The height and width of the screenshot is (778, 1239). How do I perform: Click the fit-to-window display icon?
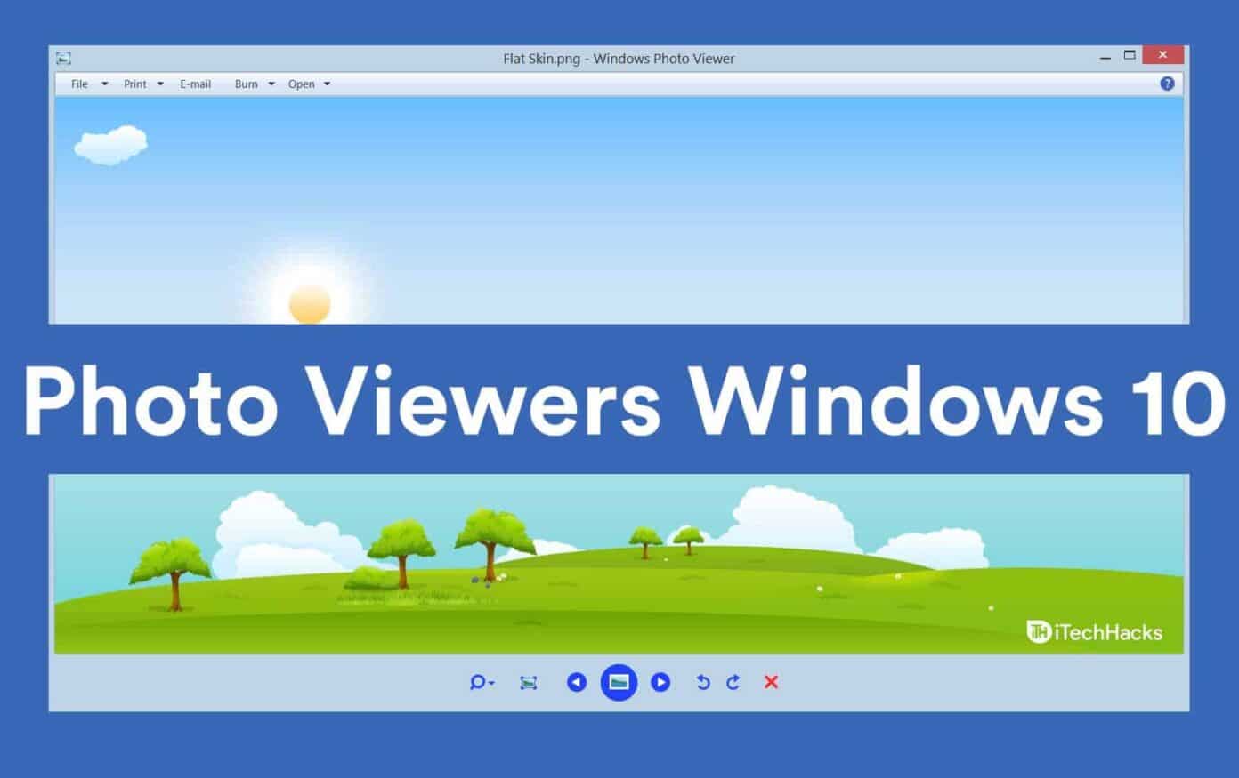coord(529,683)
